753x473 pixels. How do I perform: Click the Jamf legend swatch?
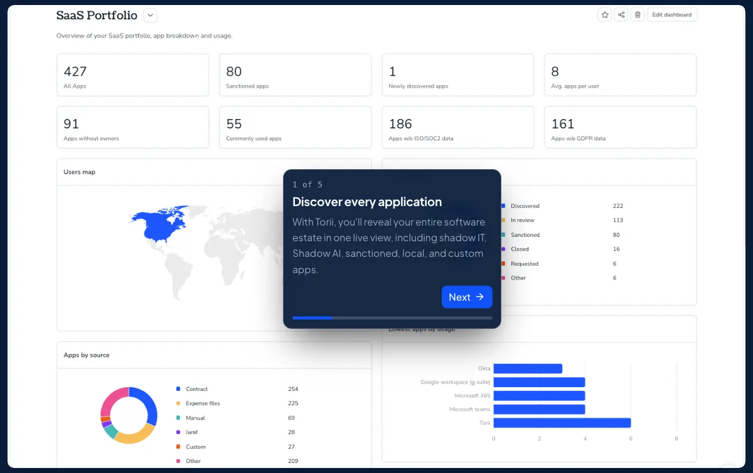(x=178, y=432)
